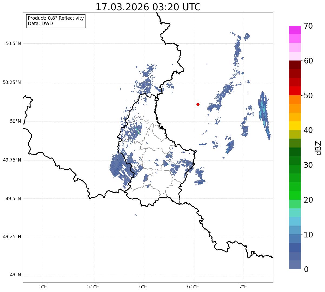325x292 pixels.
Task: Click the longitude label 5.5°E
Action: click(x=93, y=286)
